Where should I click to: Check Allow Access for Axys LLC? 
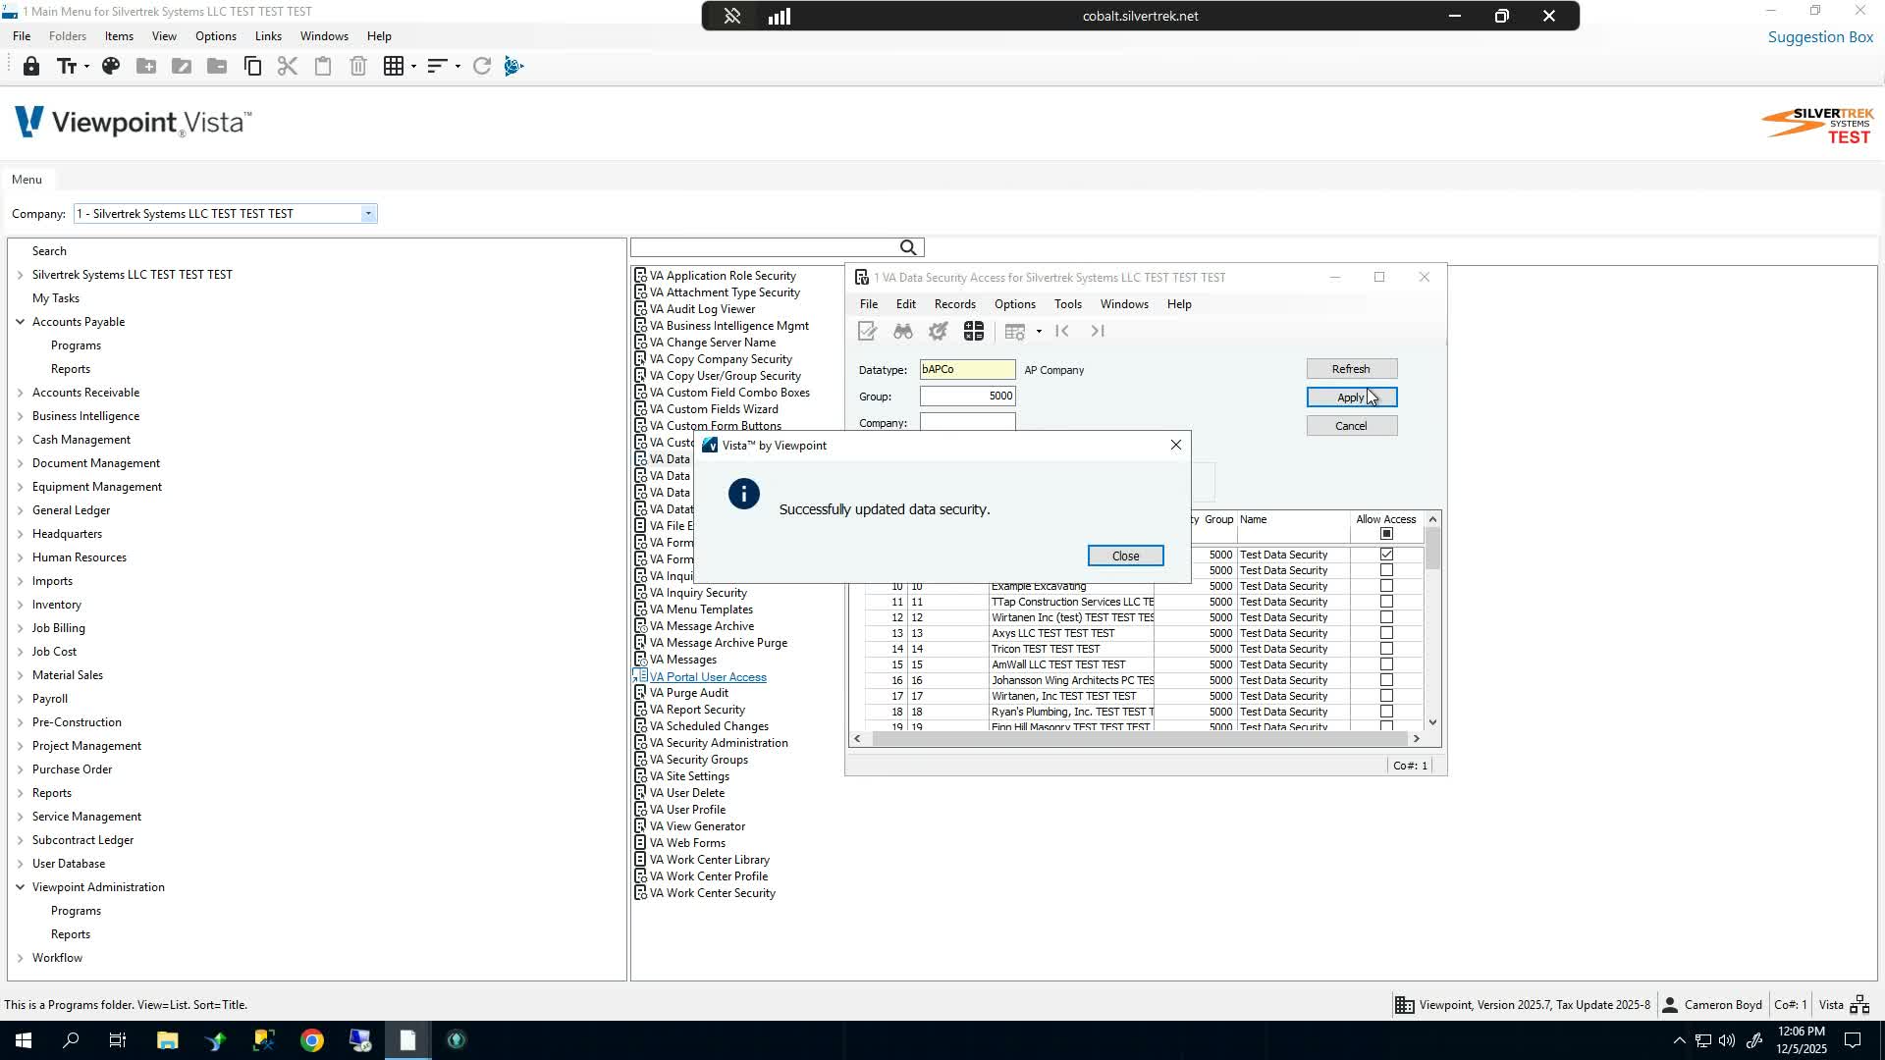click(x=1386, y=633)
